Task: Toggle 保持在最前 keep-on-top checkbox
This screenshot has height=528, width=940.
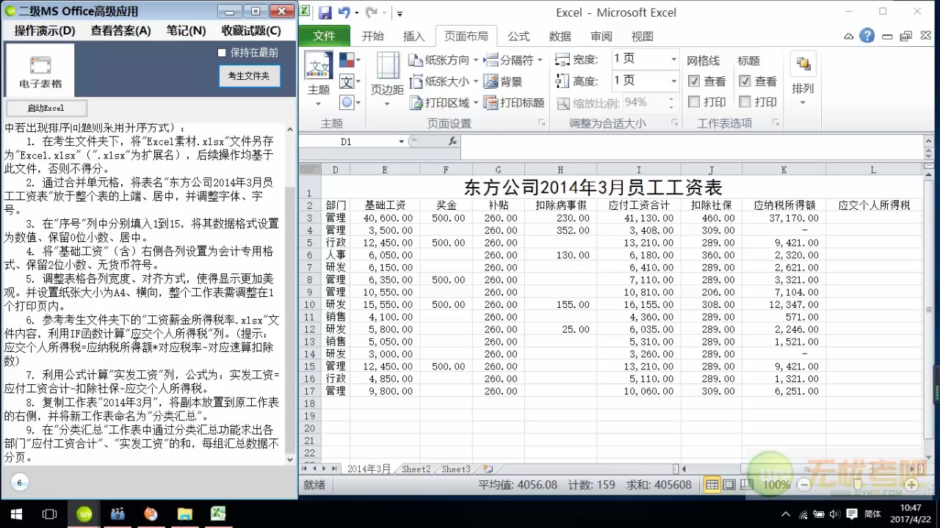Action: click(222, 53)
